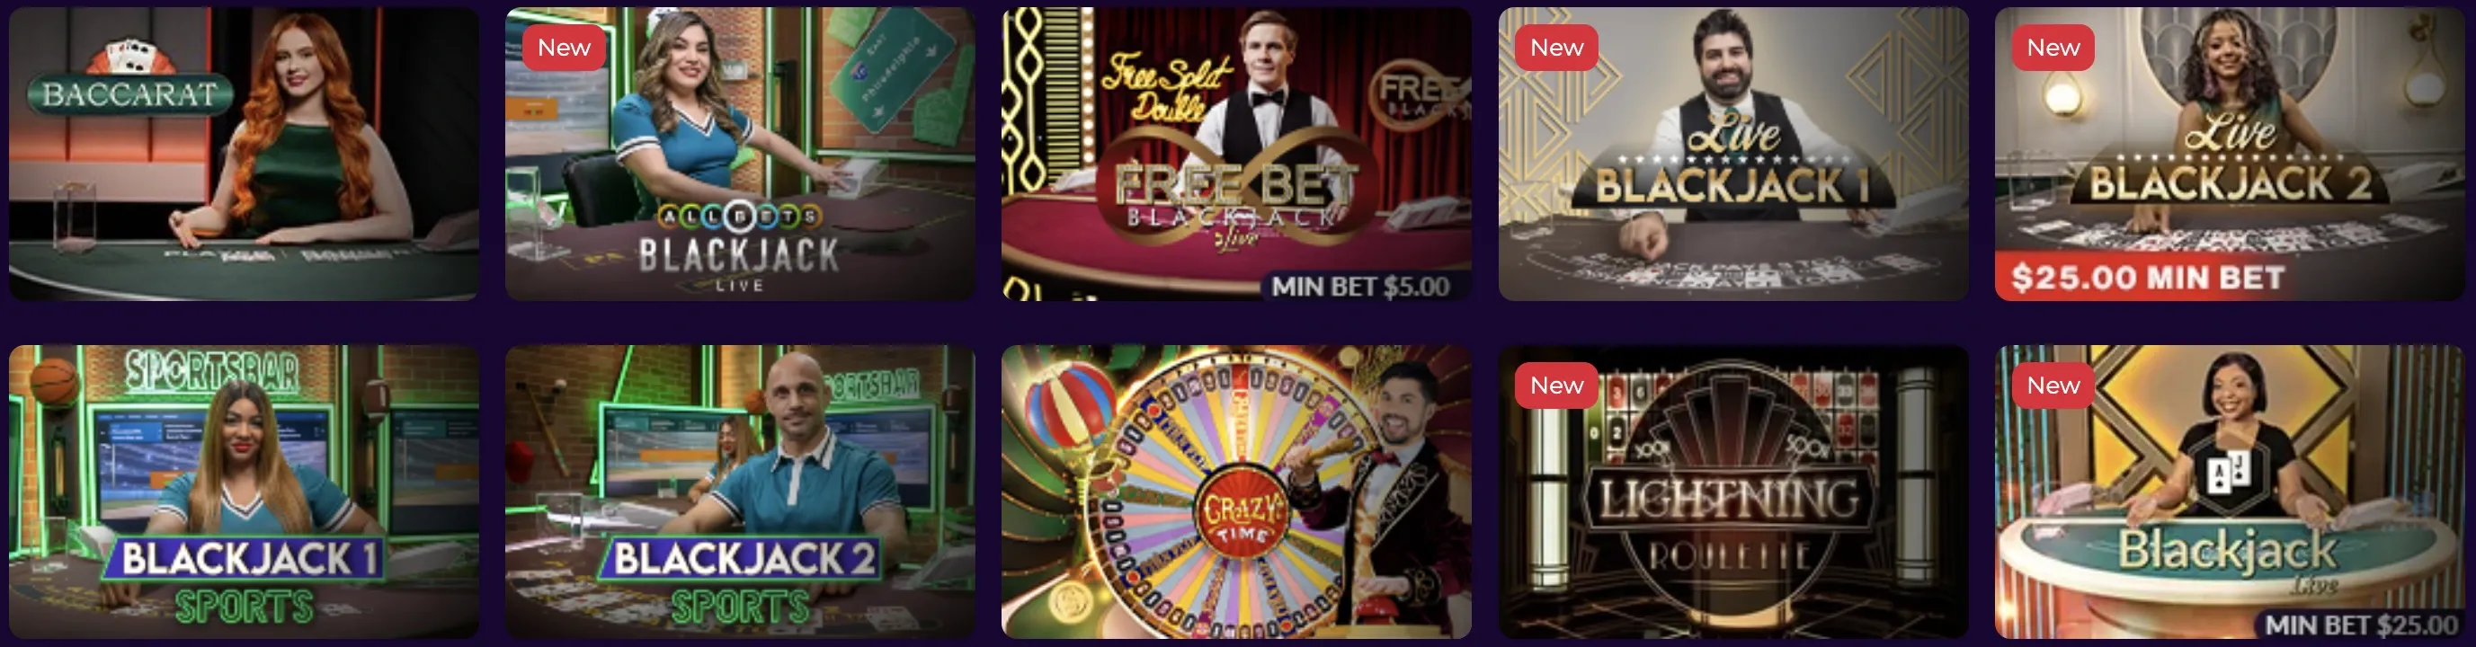Click New badge on Lightning Roulette

coord(1556,386)
